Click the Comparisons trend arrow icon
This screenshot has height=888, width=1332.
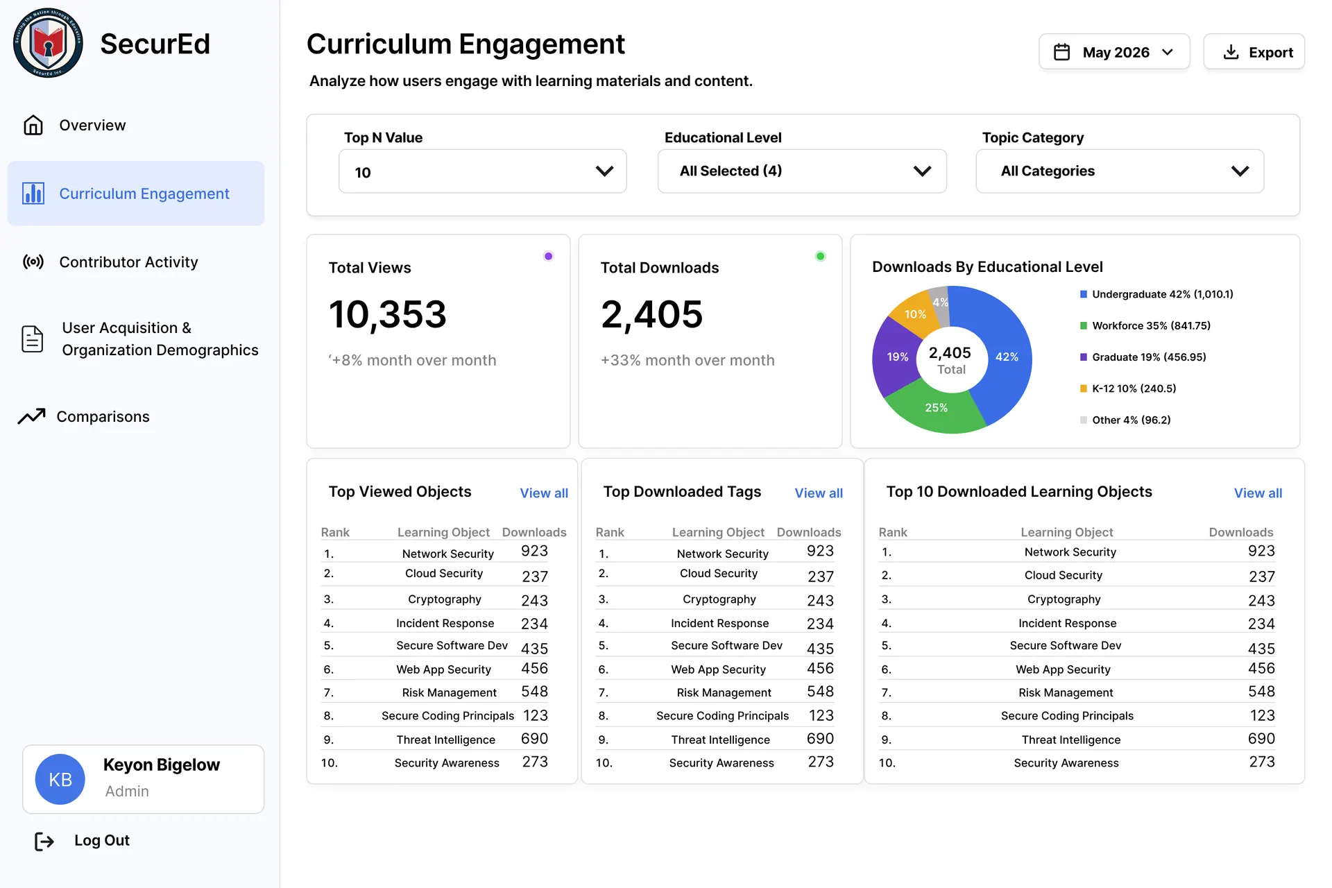click(x=32, y=416)
